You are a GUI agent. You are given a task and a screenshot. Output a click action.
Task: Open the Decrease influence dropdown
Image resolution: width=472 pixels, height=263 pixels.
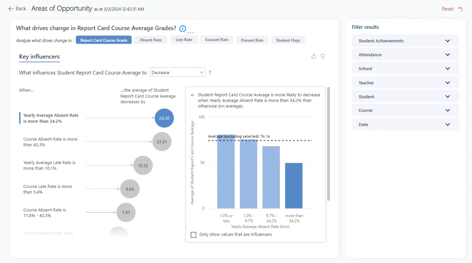coord(177,72)
